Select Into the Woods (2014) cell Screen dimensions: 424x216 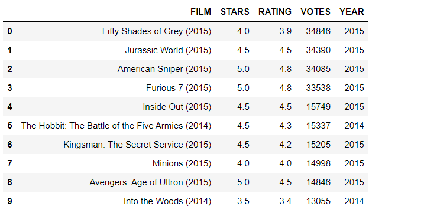point(167,201)
